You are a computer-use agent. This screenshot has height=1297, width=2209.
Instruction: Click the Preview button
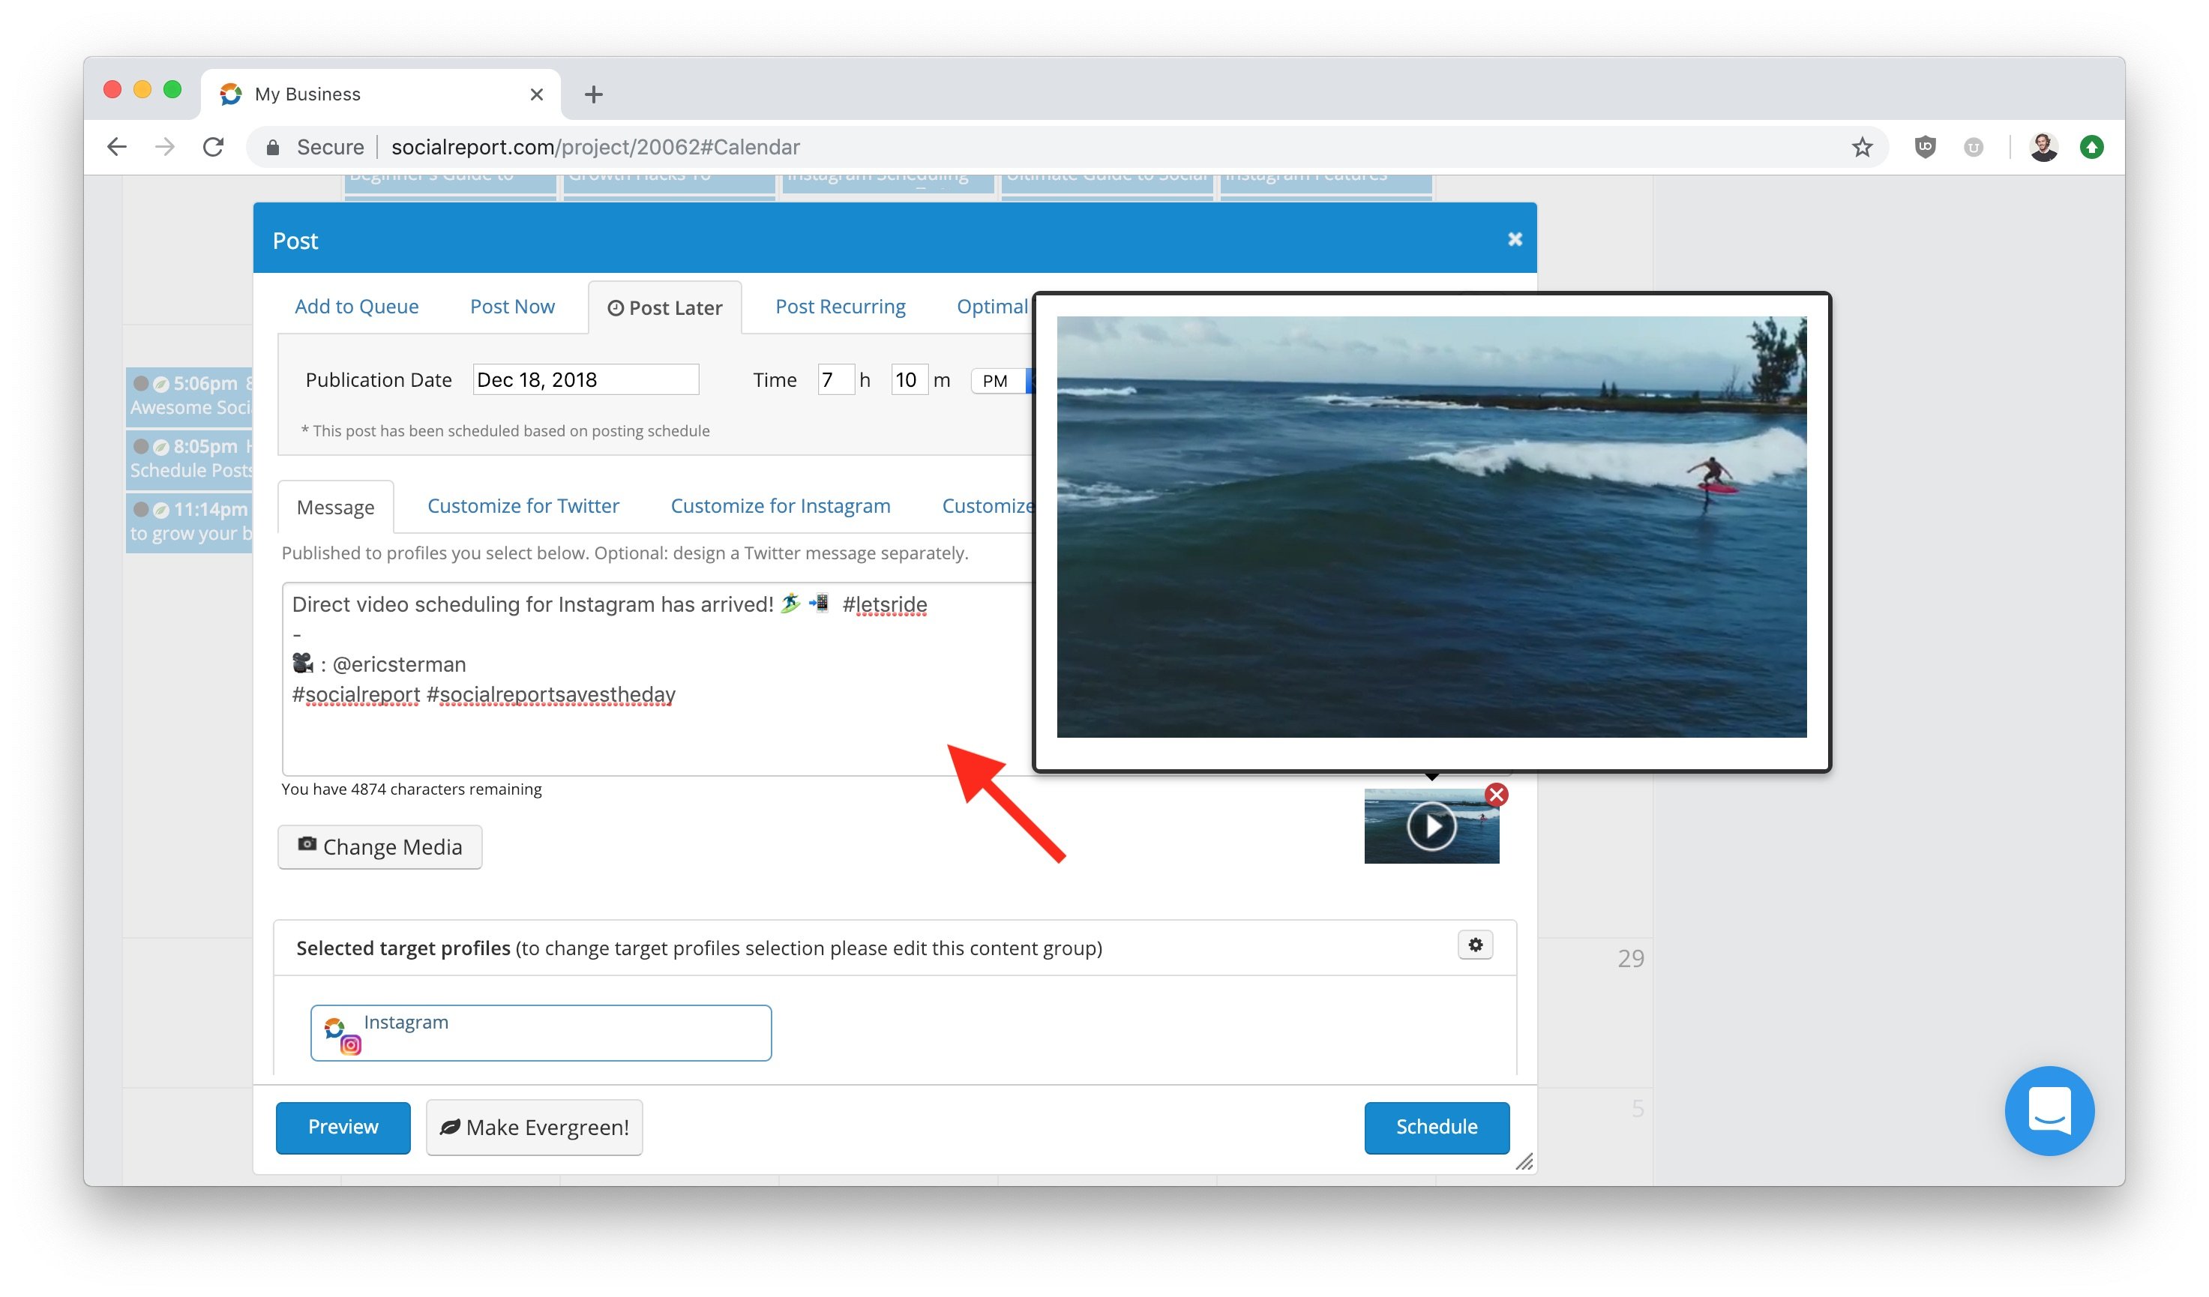click(x=343, y=1127)
